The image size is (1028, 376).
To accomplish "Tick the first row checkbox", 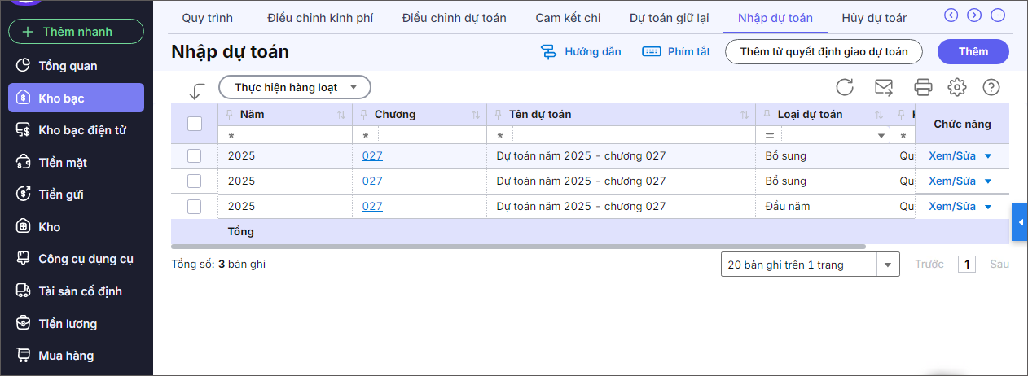I will coord(195,156).
